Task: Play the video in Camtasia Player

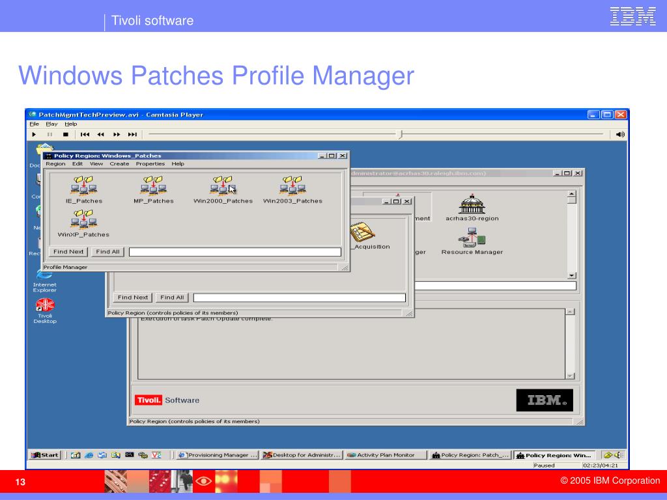Action: (x=34, y=134)
